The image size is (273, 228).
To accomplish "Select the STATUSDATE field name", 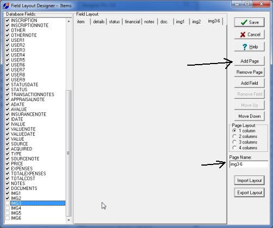I will (x=24, y=85).
